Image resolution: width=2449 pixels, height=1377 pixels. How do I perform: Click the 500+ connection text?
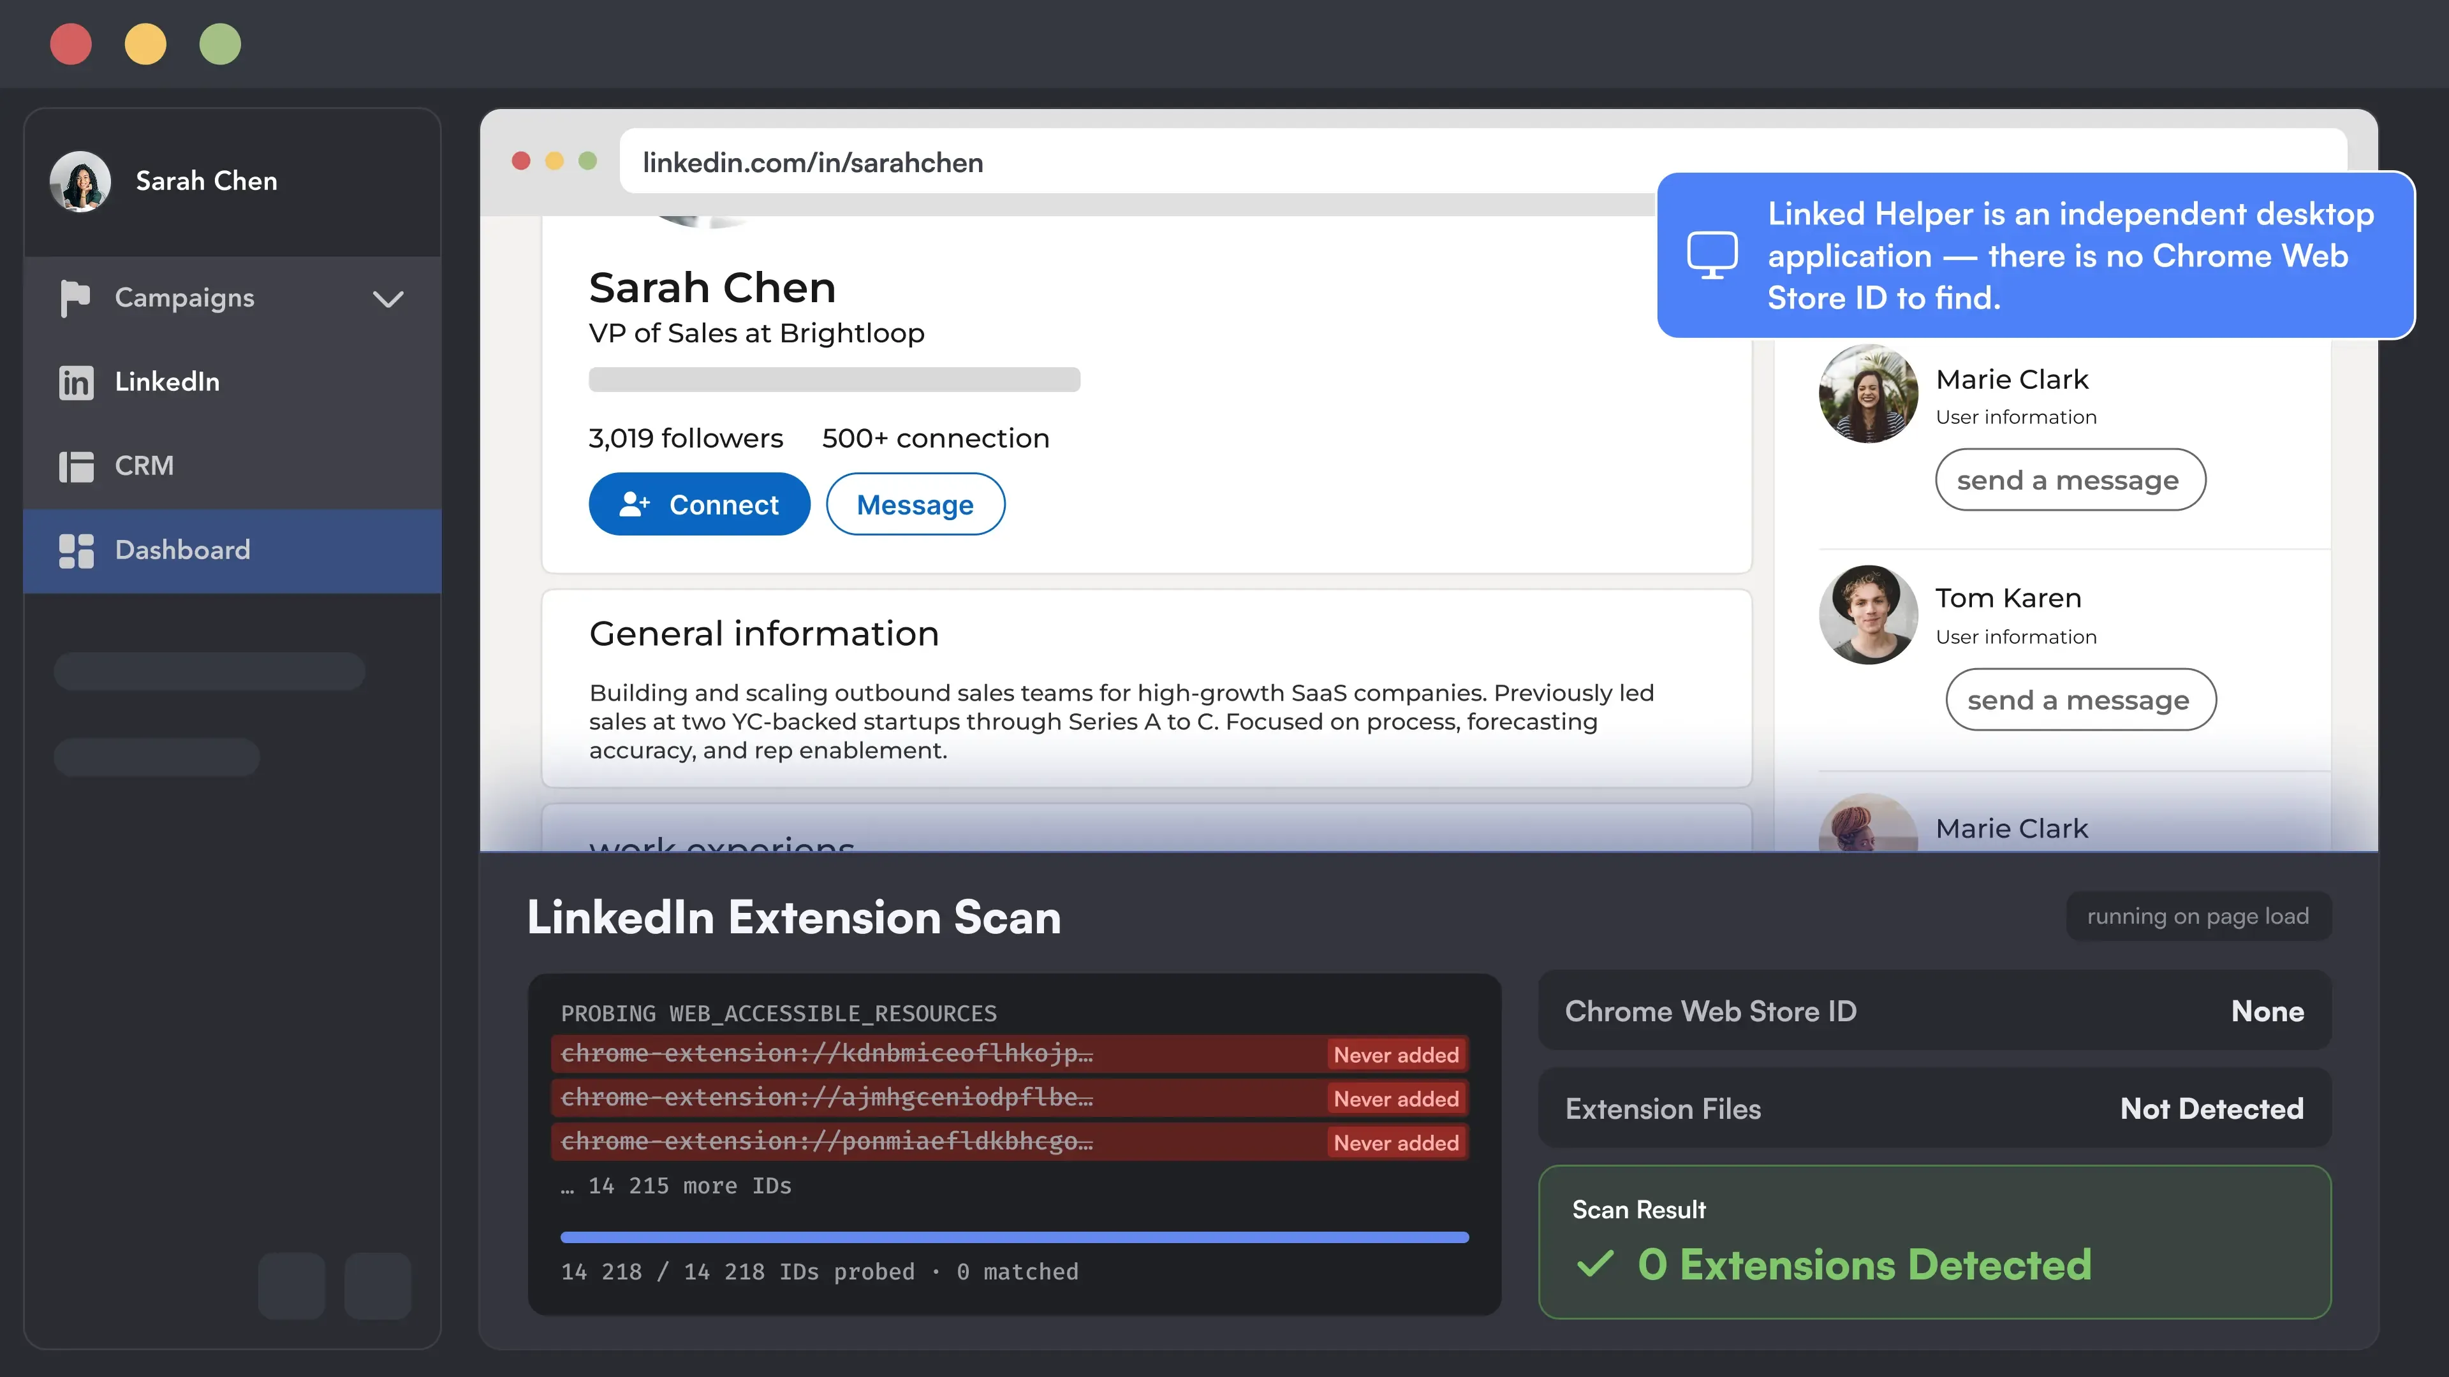(936, 438)
